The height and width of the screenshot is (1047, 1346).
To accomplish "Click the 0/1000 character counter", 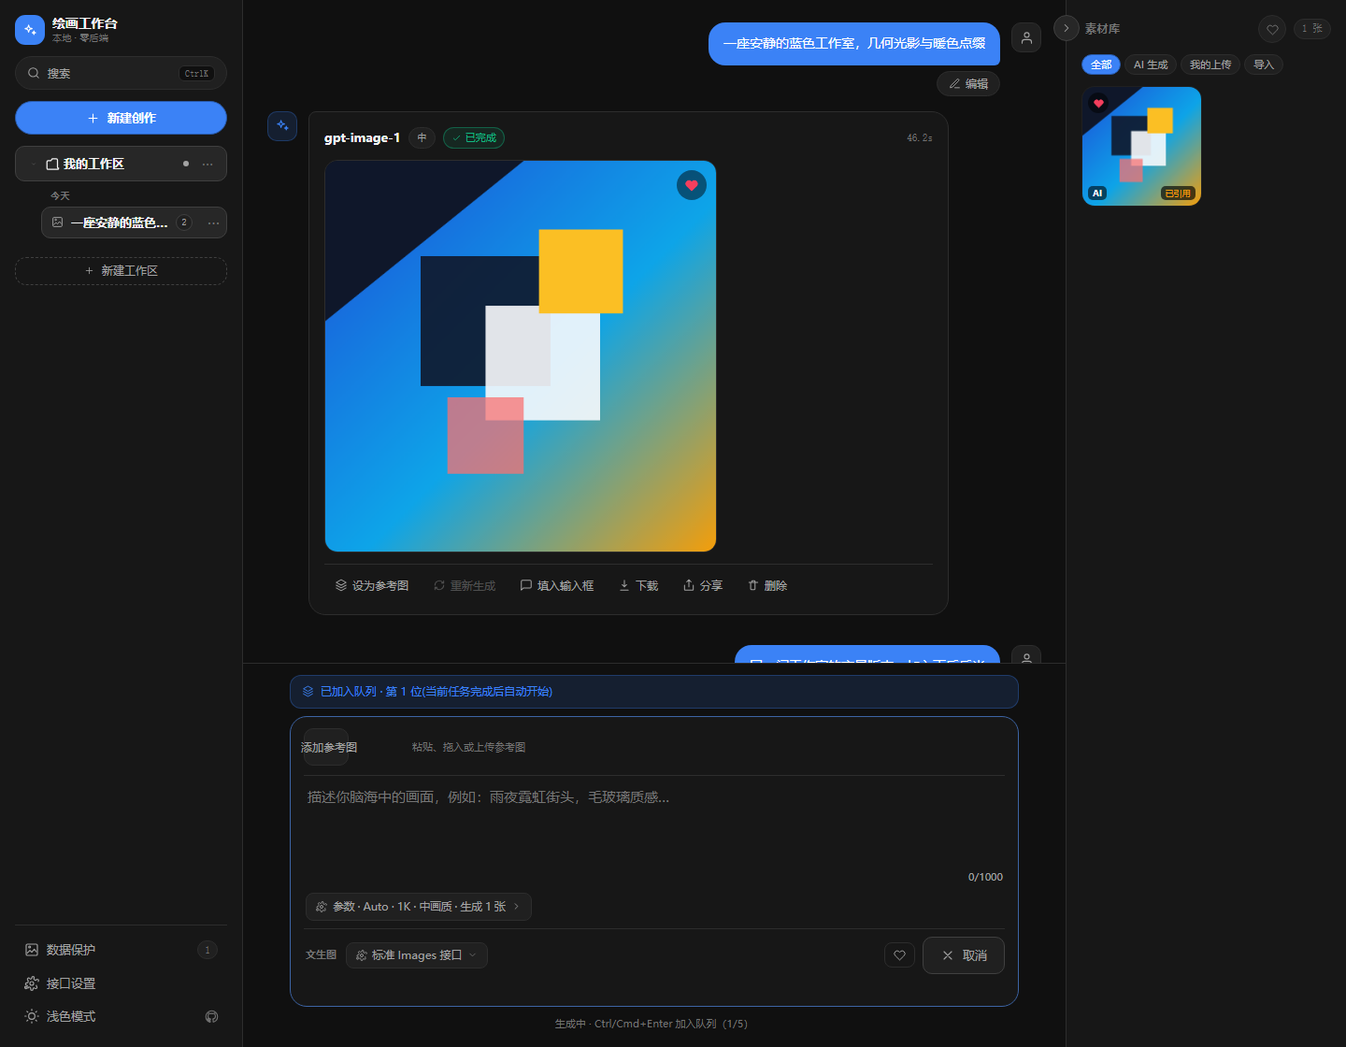I will (x=985, y=877).
